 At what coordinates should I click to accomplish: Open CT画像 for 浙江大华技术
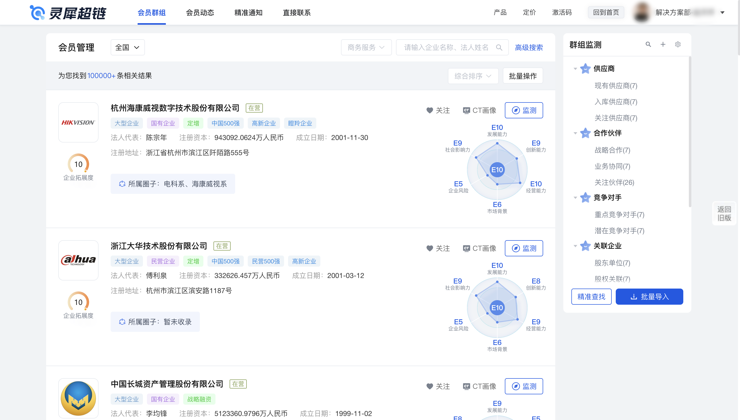coord(479,248)
